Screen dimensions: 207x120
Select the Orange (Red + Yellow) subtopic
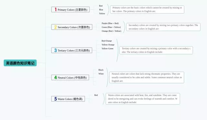(x=111, y=31)
